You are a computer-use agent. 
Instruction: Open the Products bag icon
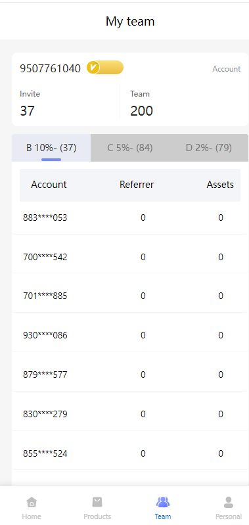(97, 502)
